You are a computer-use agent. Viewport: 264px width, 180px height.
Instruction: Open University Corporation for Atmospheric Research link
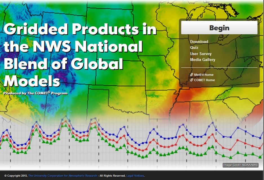[x=63, y=176]
